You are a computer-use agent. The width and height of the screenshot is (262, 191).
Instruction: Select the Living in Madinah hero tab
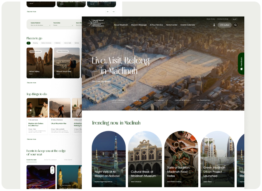[x=118, y=100]
